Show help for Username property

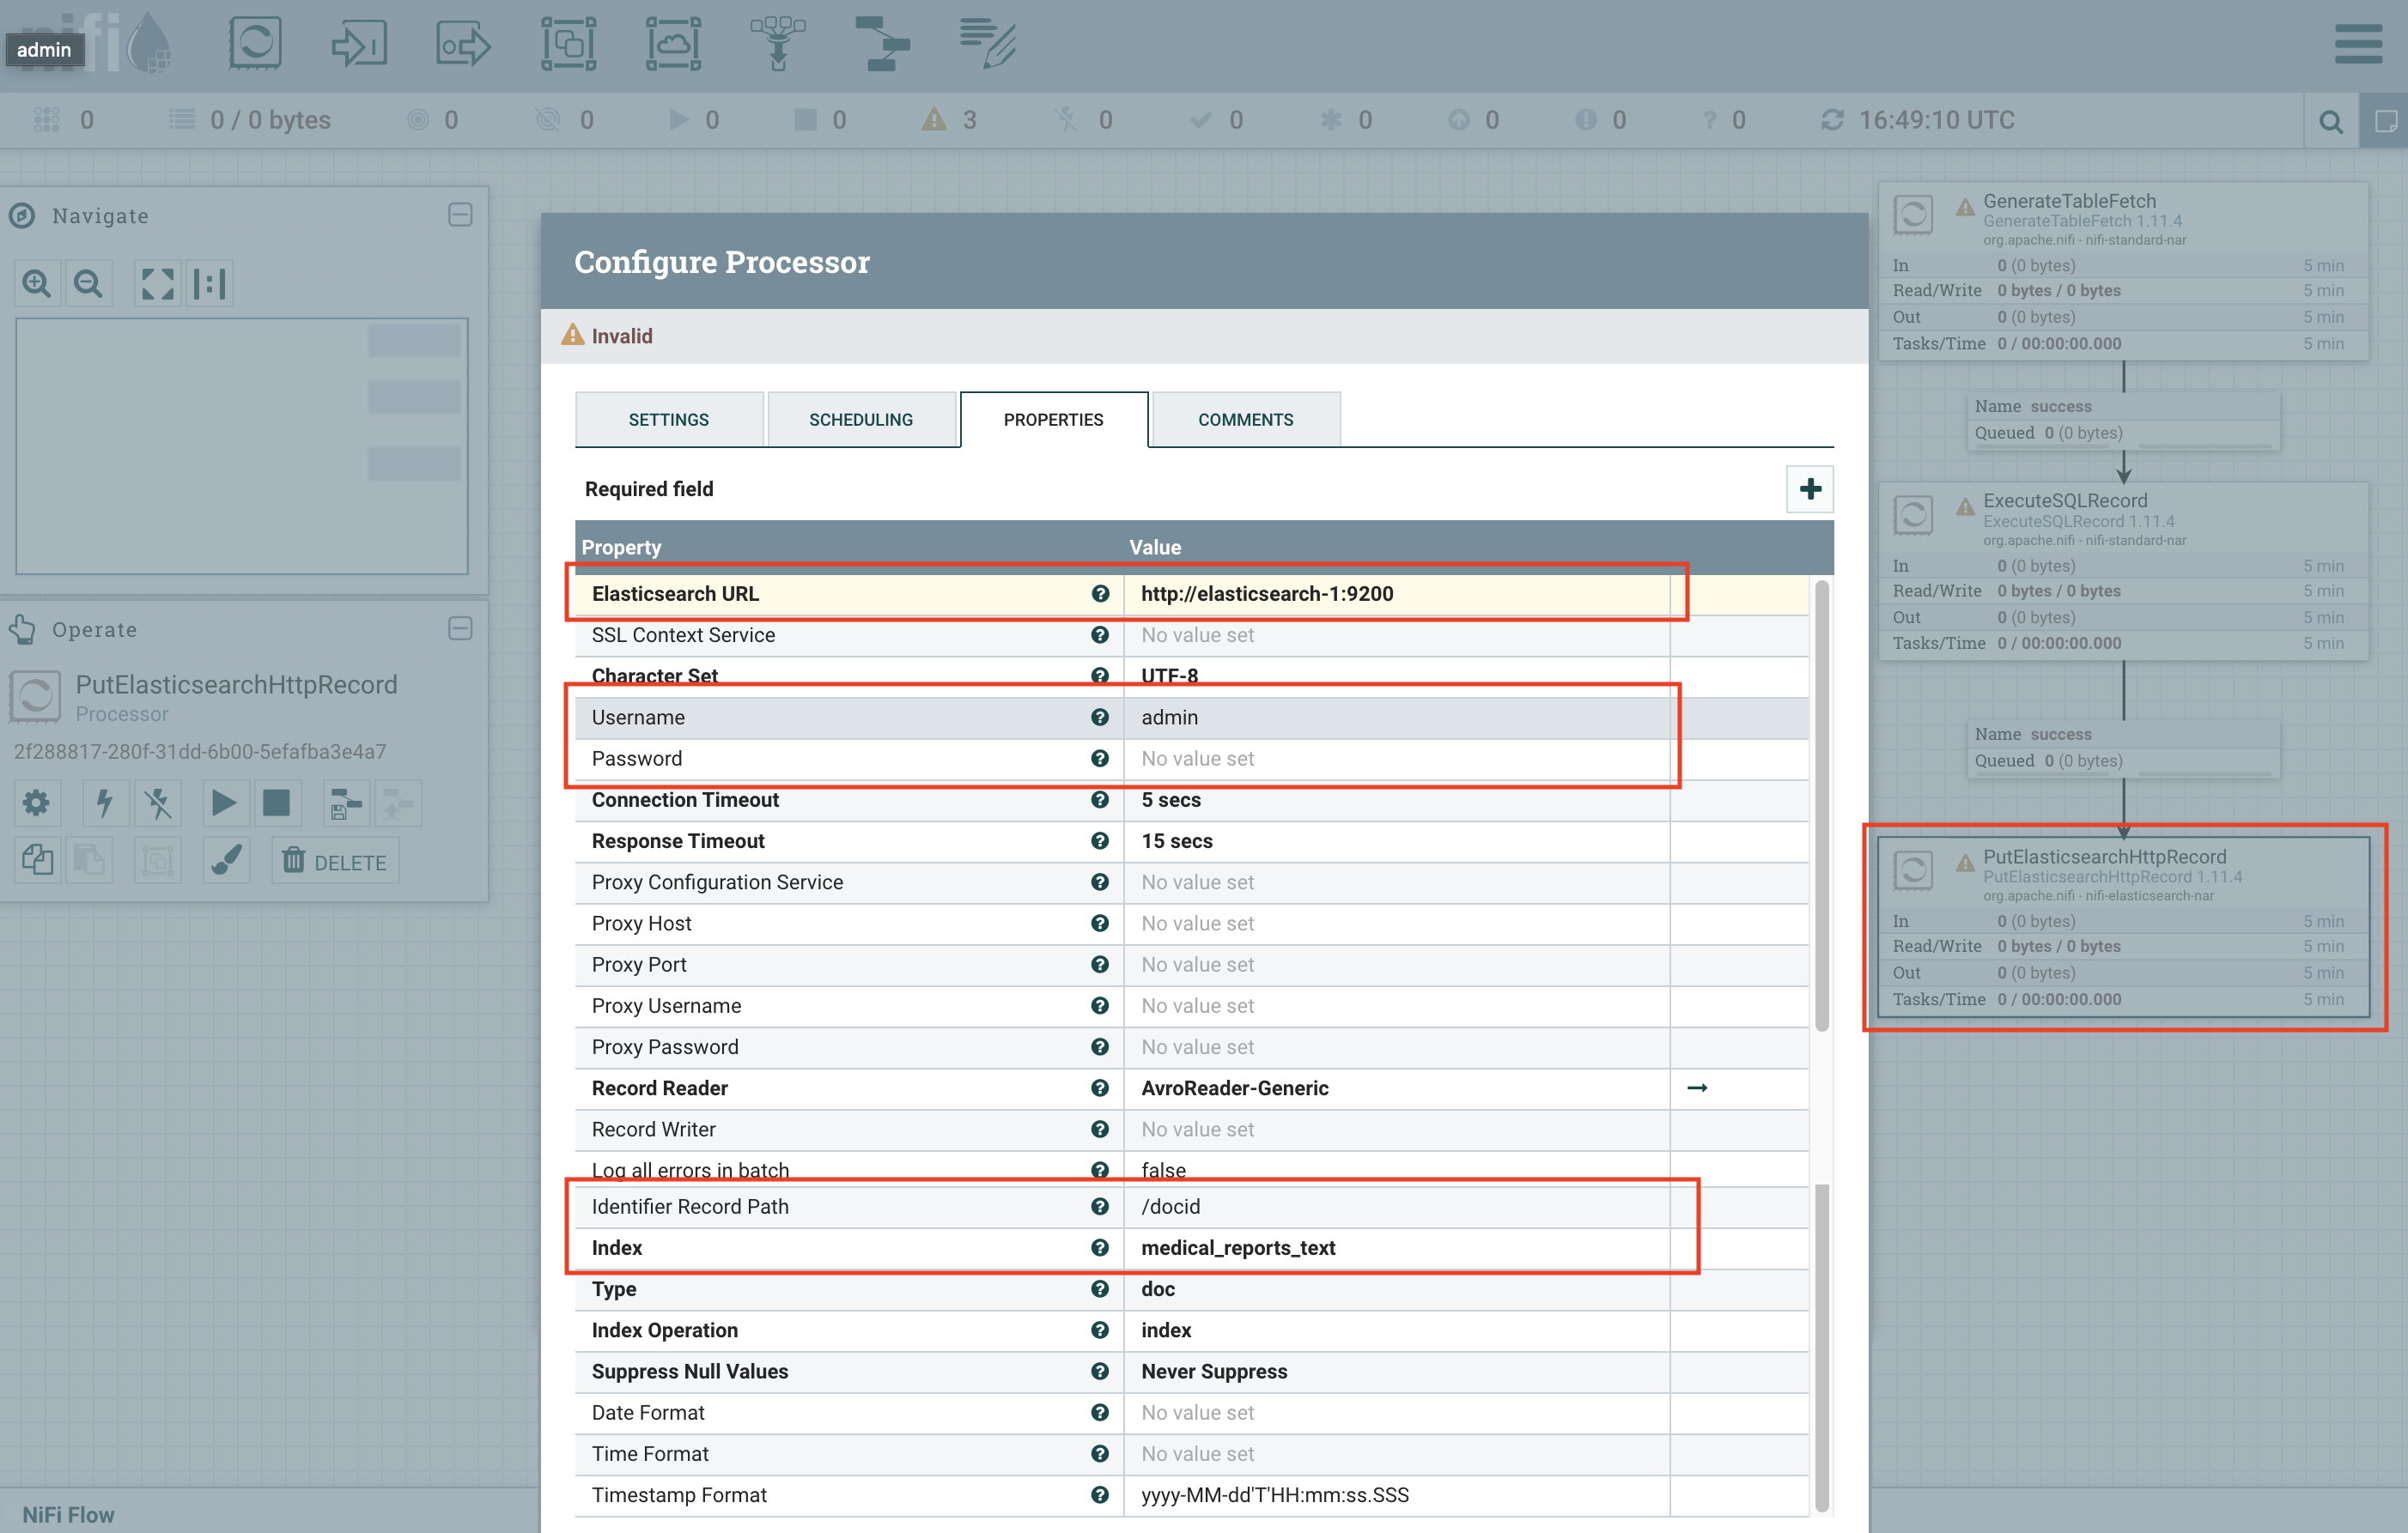click(x=1100, y=718)
